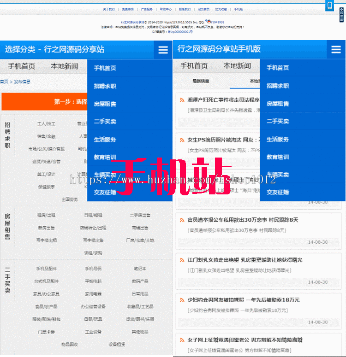
Task: Choose the 出国劳务 category
Action: click(70, 199)
